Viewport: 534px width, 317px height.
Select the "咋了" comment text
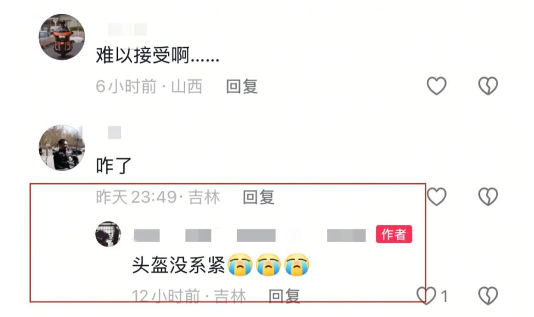click(114, 166)
